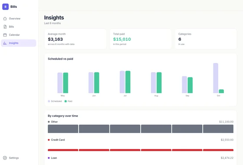The image size is (243, 165).
Task: Click the Total paid card
Action: tap(141, 39)
